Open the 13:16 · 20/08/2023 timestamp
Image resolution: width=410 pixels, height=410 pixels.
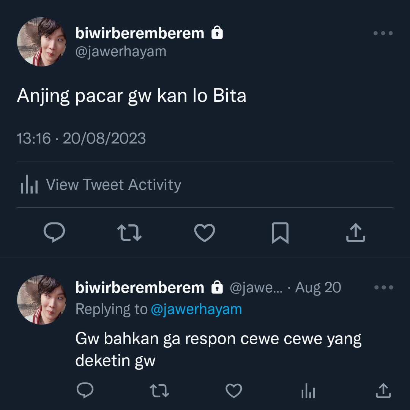click(81, 138)
